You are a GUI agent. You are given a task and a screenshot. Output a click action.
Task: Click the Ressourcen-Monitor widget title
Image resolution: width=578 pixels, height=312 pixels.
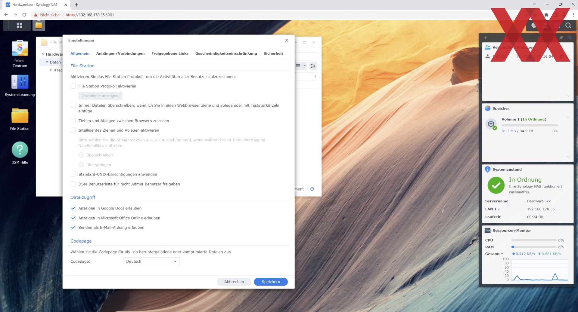click(511, 231)
